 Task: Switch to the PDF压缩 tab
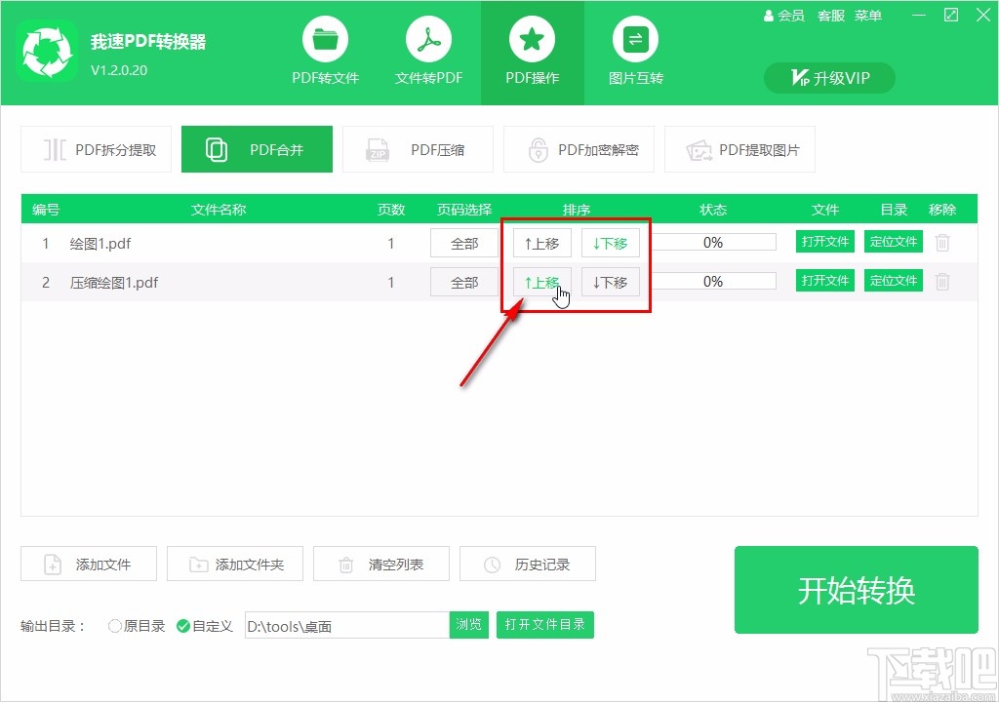tap(418, 149)
